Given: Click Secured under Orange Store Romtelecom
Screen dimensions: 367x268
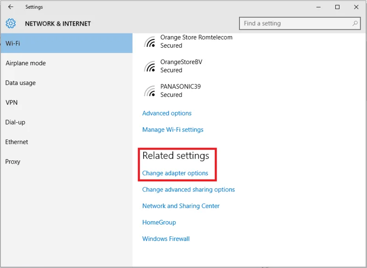Looking at the screenshot, I should 171,45.
